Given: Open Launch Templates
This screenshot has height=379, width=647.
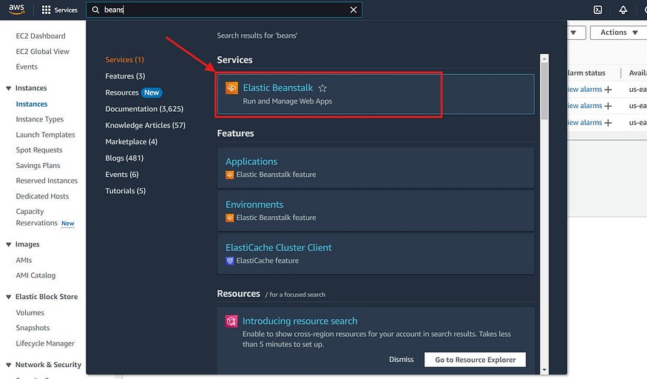Looking at the screenshot, I should pyautogui.click(x=45, y=135).
